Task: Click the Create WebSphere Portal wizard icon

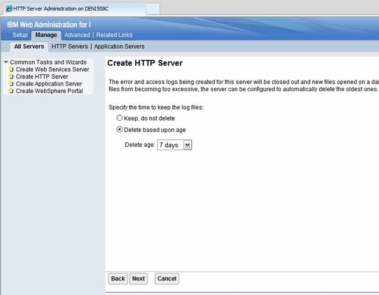Action: tap(11, 91)
